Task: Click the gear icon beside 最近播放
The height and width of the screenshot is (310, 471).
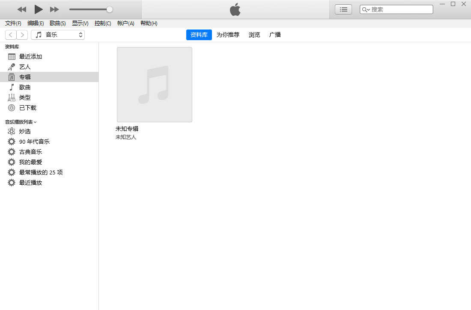Action: coord(12,183)
